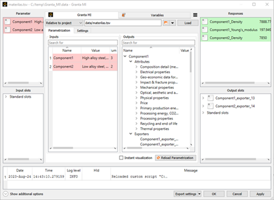The width and height of the screenshot is (274, 200).
Task: Collapse the Attributes tree node
Action: [131, 61]
